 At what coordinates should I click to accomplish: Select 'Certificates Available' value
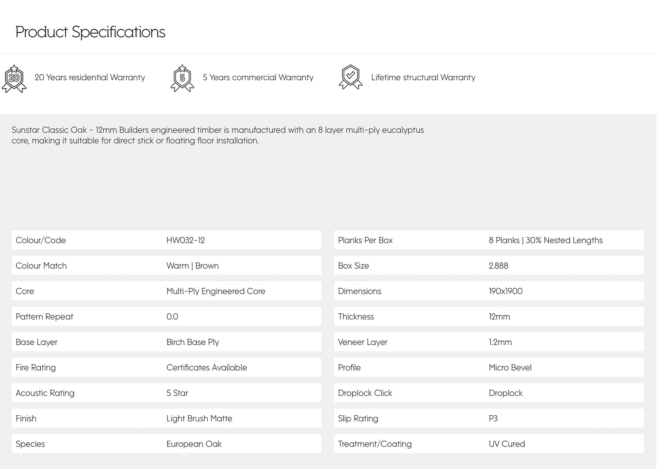tap(207, 367)
